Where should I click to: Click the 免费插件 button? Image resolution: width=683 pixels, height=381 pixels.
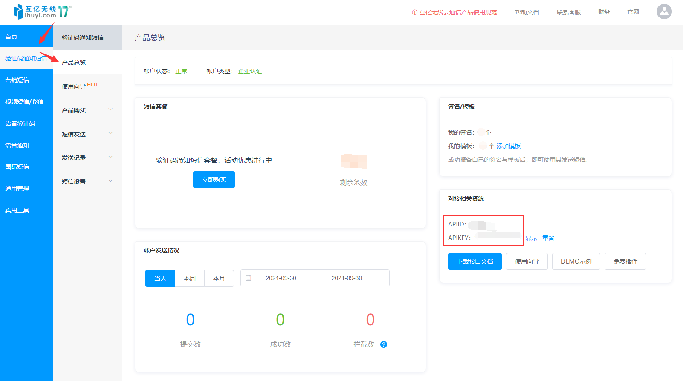[625, 261]
